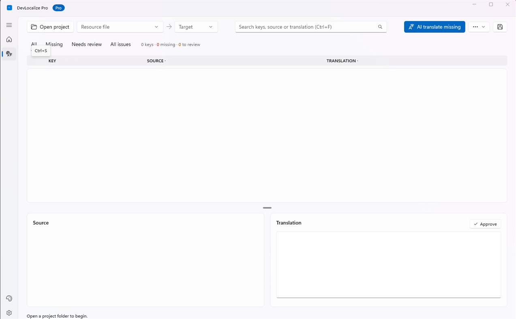Close the DevLocalize Pro window

pyautogui.click(x=507, y=4)
